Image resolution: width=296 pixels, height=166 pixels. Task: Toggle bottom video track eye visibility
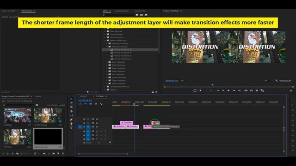tap(97, 127)
